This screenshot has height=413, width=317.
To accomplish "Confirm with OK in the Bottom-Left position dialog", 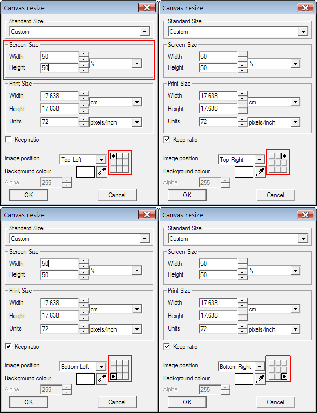I will [x=28, y=402].
